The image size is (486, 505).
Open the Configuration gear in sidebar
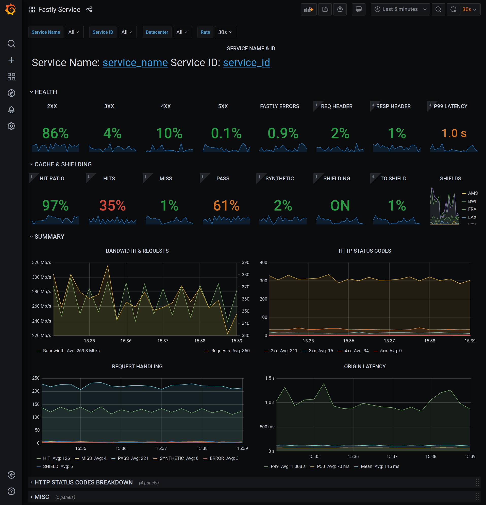tap(11, 126)
